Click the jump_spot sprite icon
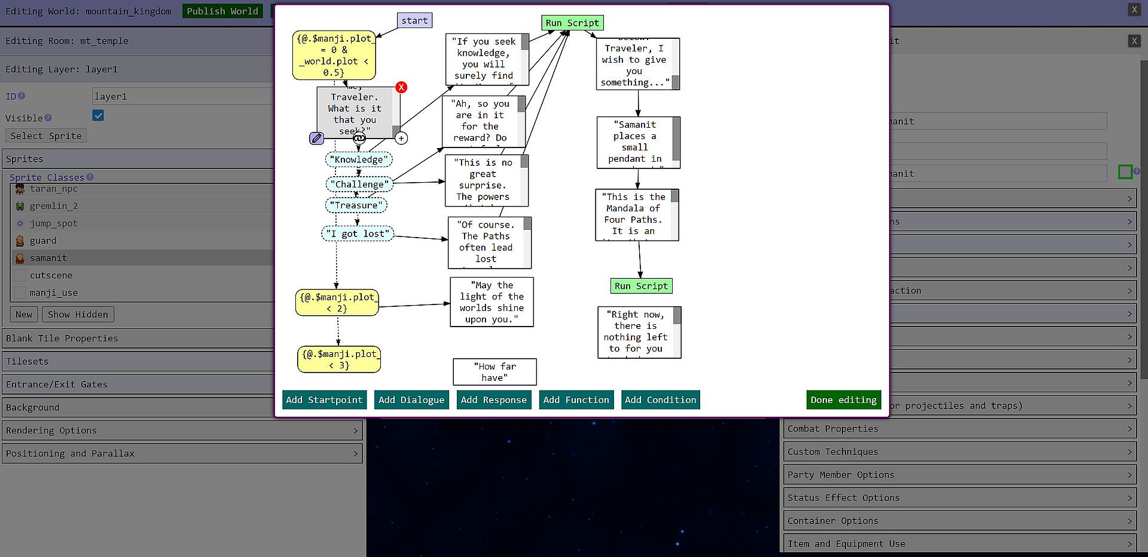Screen dimensions: 1148x557 (20, 223)
